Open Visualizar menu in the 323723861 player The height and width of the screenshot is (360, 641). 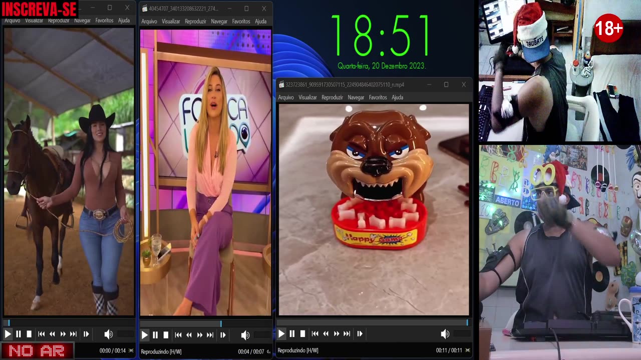point(307,97)
